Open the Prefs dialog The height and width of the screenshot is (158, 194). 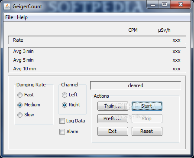(x=113, y=118)
